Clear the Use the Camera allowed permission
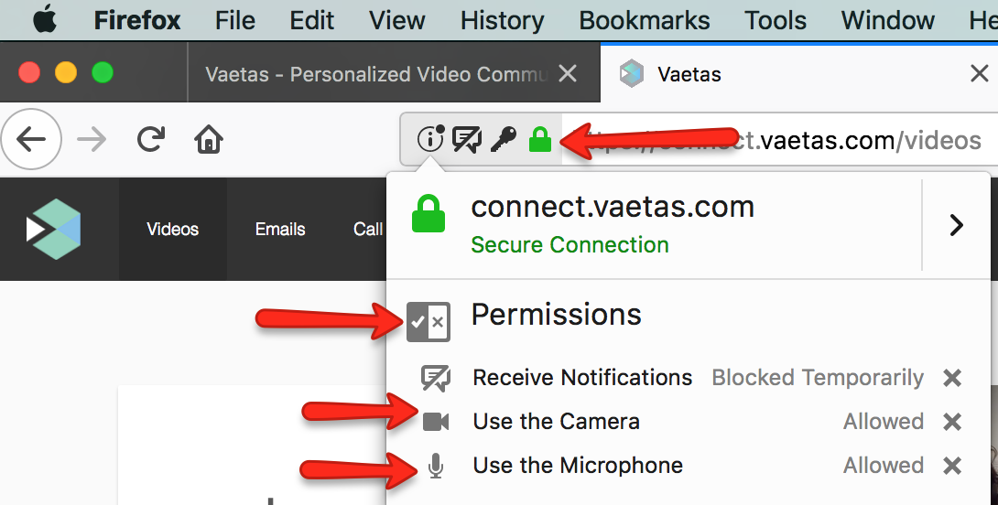The image size is (998, 505). (952, 422)
